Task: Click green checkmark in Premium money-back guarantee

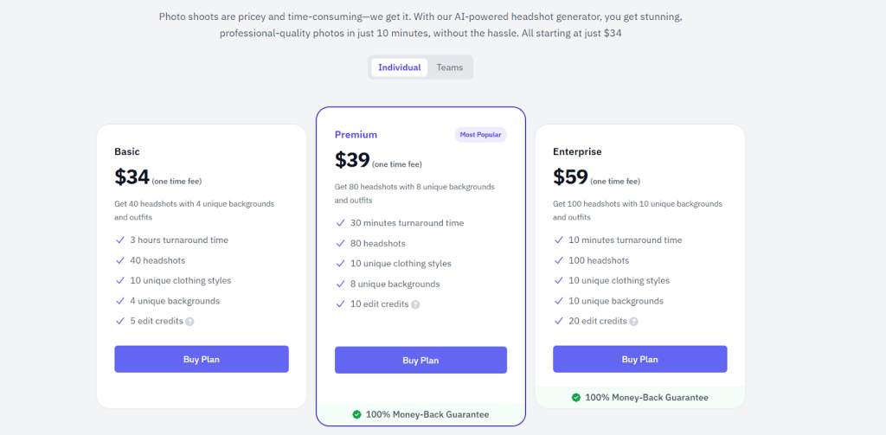Action: 356,415
